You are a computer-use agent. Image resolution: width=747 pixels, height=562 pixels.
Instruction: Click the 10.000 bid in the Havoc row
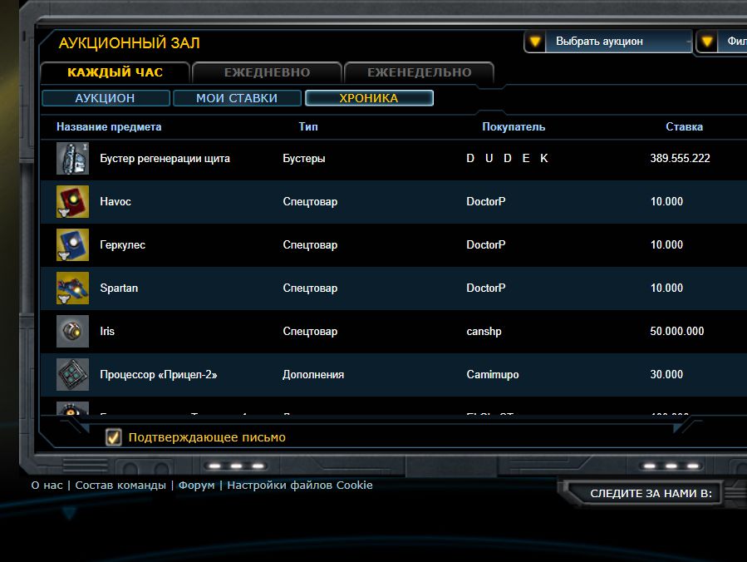point(666,202)
